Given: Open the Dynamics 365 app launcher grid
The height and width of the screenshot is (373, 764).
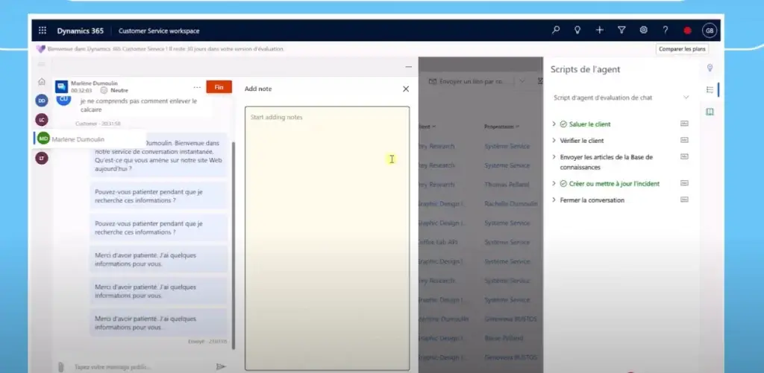Looking at the screenshot, I should pos(43,31).
